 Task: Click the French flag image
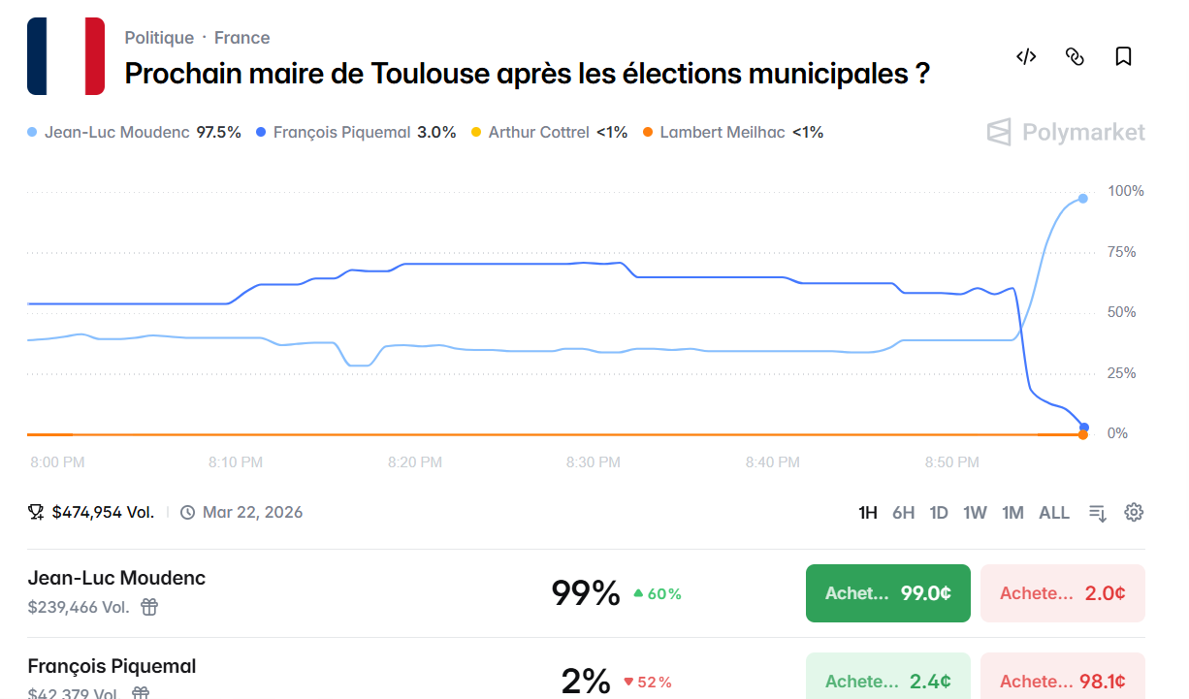[65, 56]
